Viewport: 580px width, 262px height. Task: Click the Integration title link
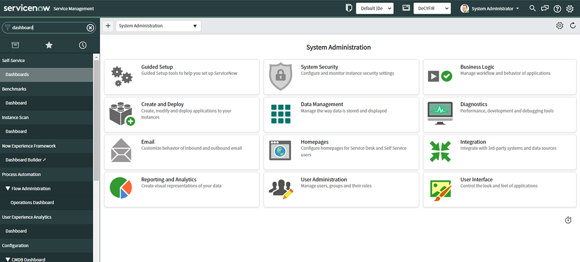pos(473,142)
